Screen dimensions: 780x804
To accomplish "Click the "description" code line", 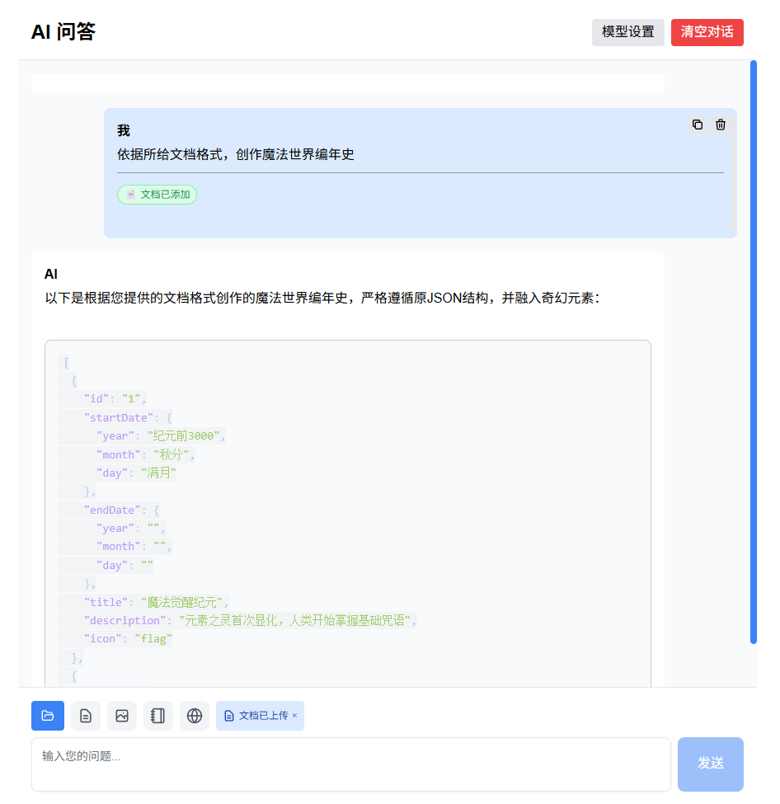I will click(x=251, y=620).
